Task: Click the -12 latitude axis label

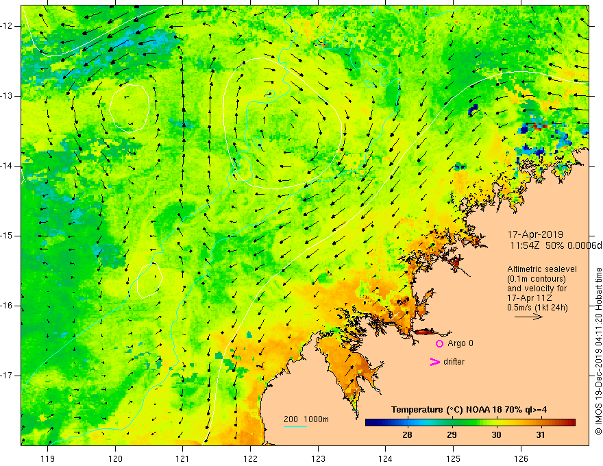Action: (x=7, y=26)
